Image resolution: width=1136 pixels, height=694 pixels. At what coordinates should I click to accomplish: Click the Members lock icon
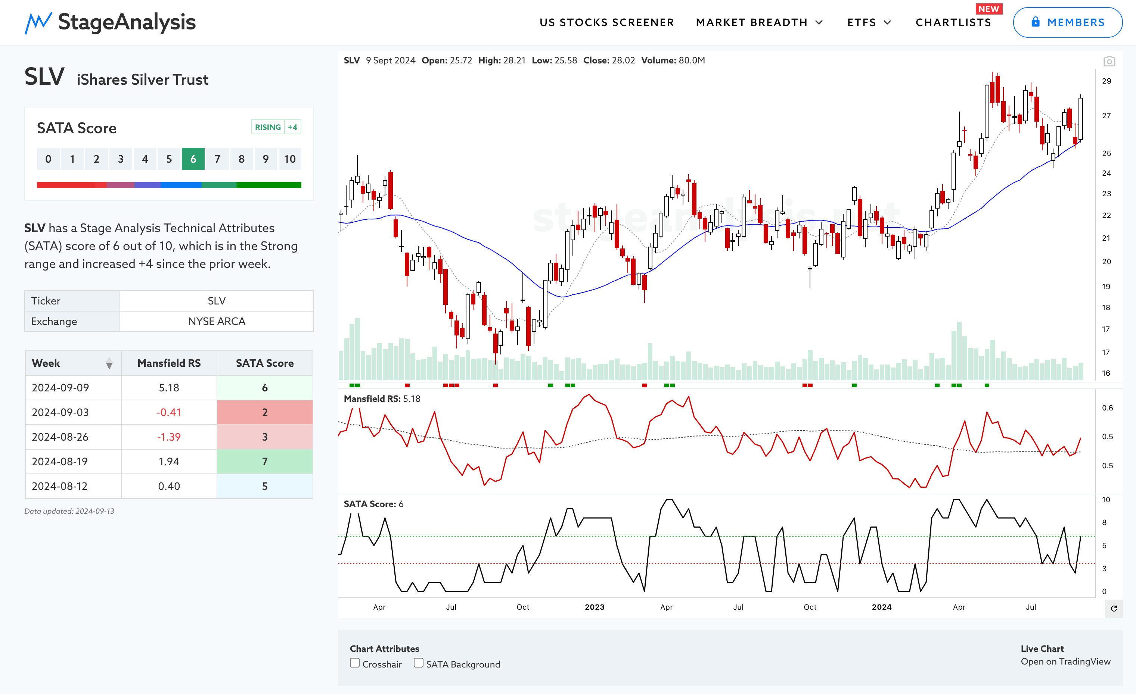pos(1036,22)
